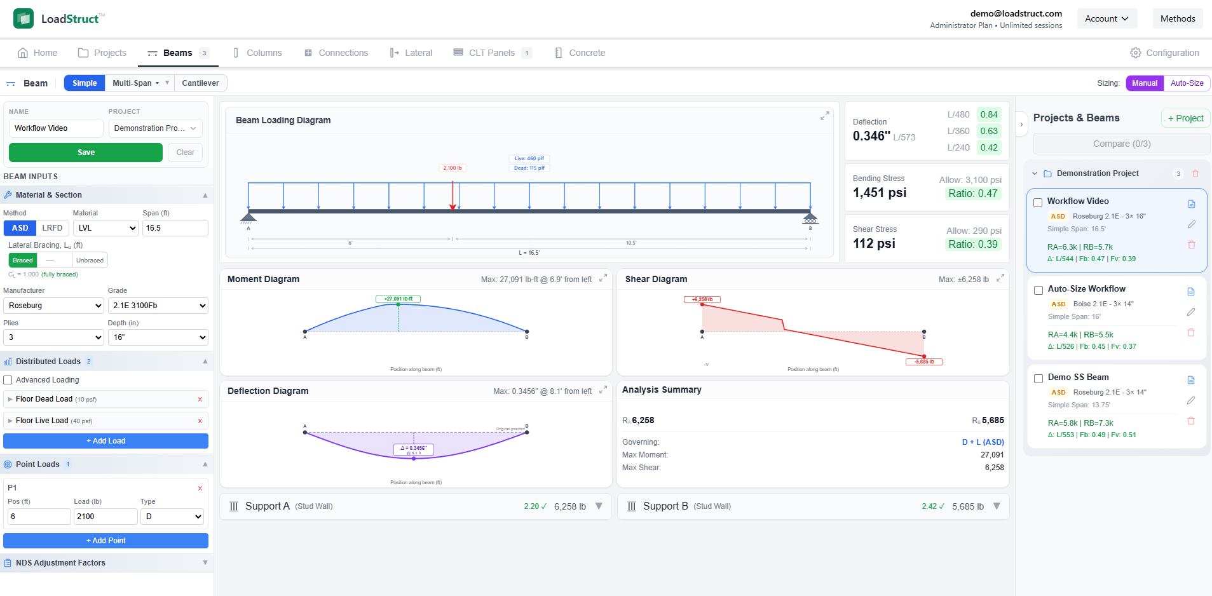Viewport: 1212px width, 596px height.
Task: Expand the NDS Adjustment Factors section
Action: (106, 563)
